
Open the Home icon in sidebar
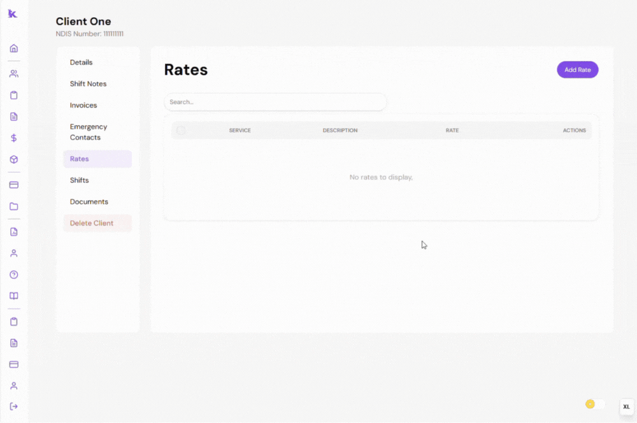pos(14,48)
